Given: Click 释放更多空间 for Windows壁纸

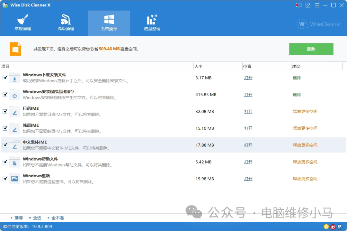Looking at the screenshot, I should tap(305, 179).
